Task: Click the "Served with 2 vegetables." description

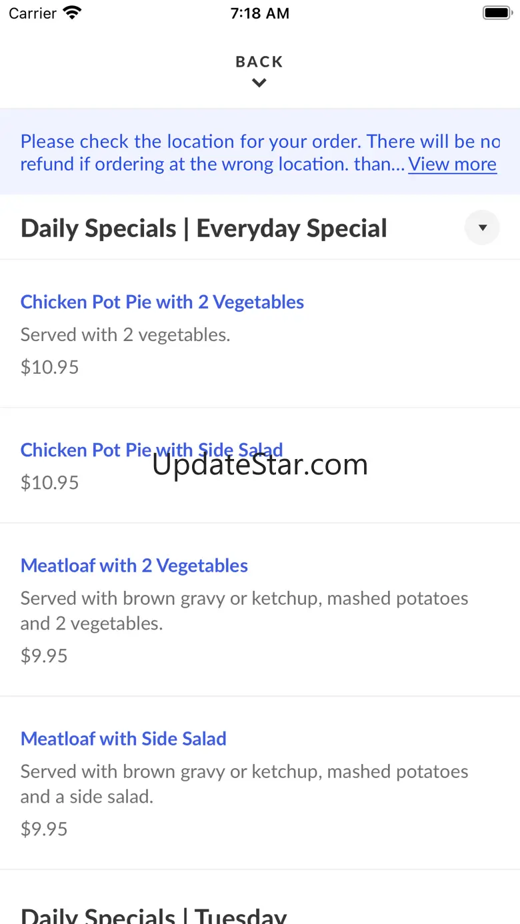Action: coord(125,334)
